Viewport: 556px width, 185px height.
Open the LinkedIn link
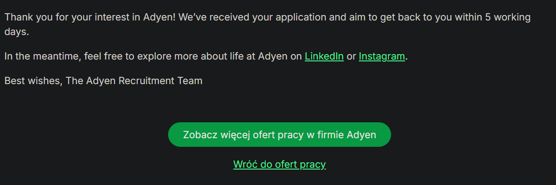pos(324,56)
